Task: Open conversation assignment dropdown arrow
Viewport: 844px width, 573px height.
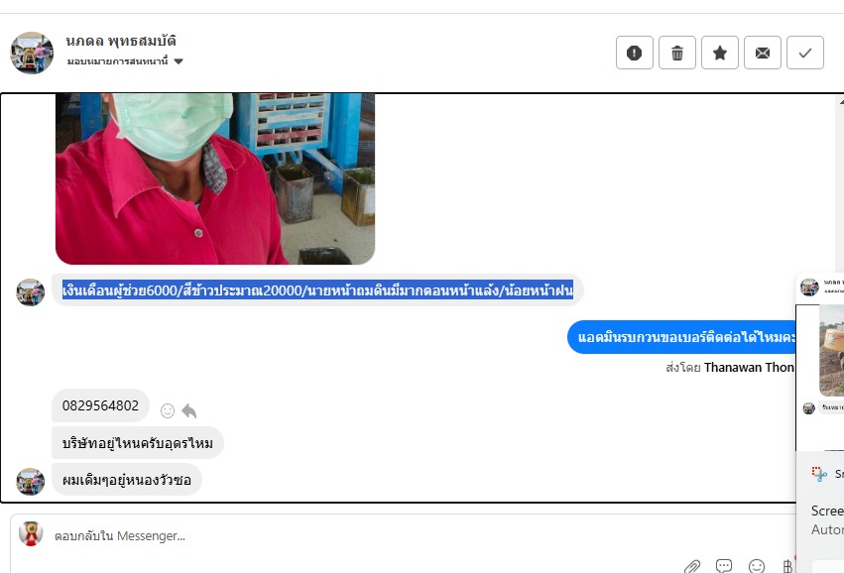Action: click(179, 61)
